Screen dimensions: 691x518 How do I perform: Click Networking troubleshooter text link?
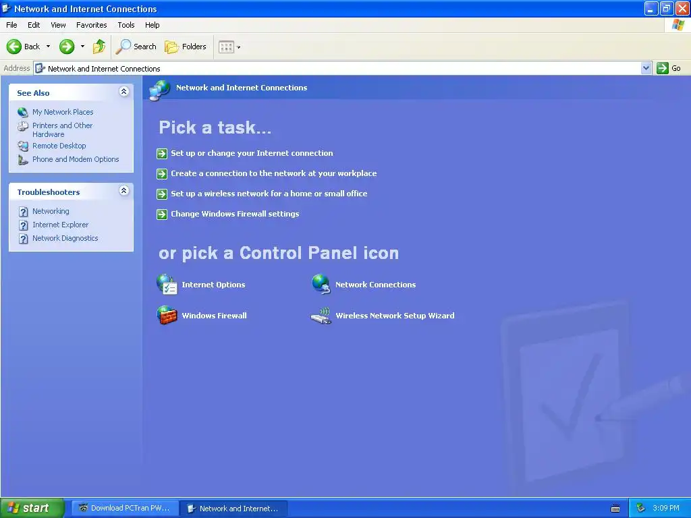click(x=51, y=211)
